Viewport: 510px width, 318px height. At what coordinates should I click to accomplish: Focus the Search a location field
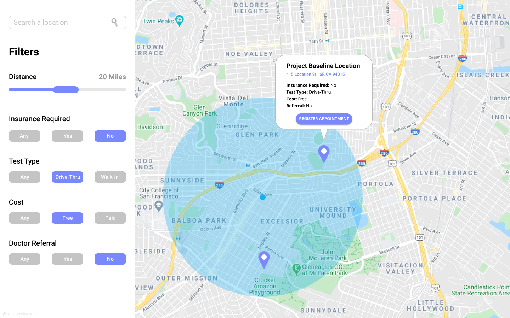coord(67,22)
